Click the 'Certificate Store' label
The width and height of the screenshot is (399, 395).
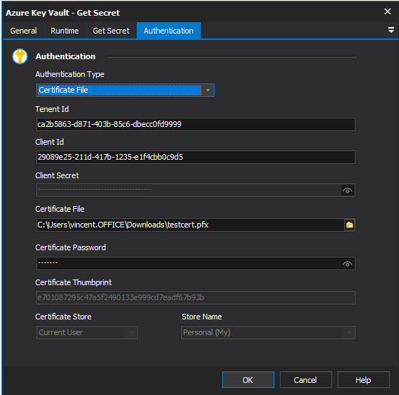[63, 317]
